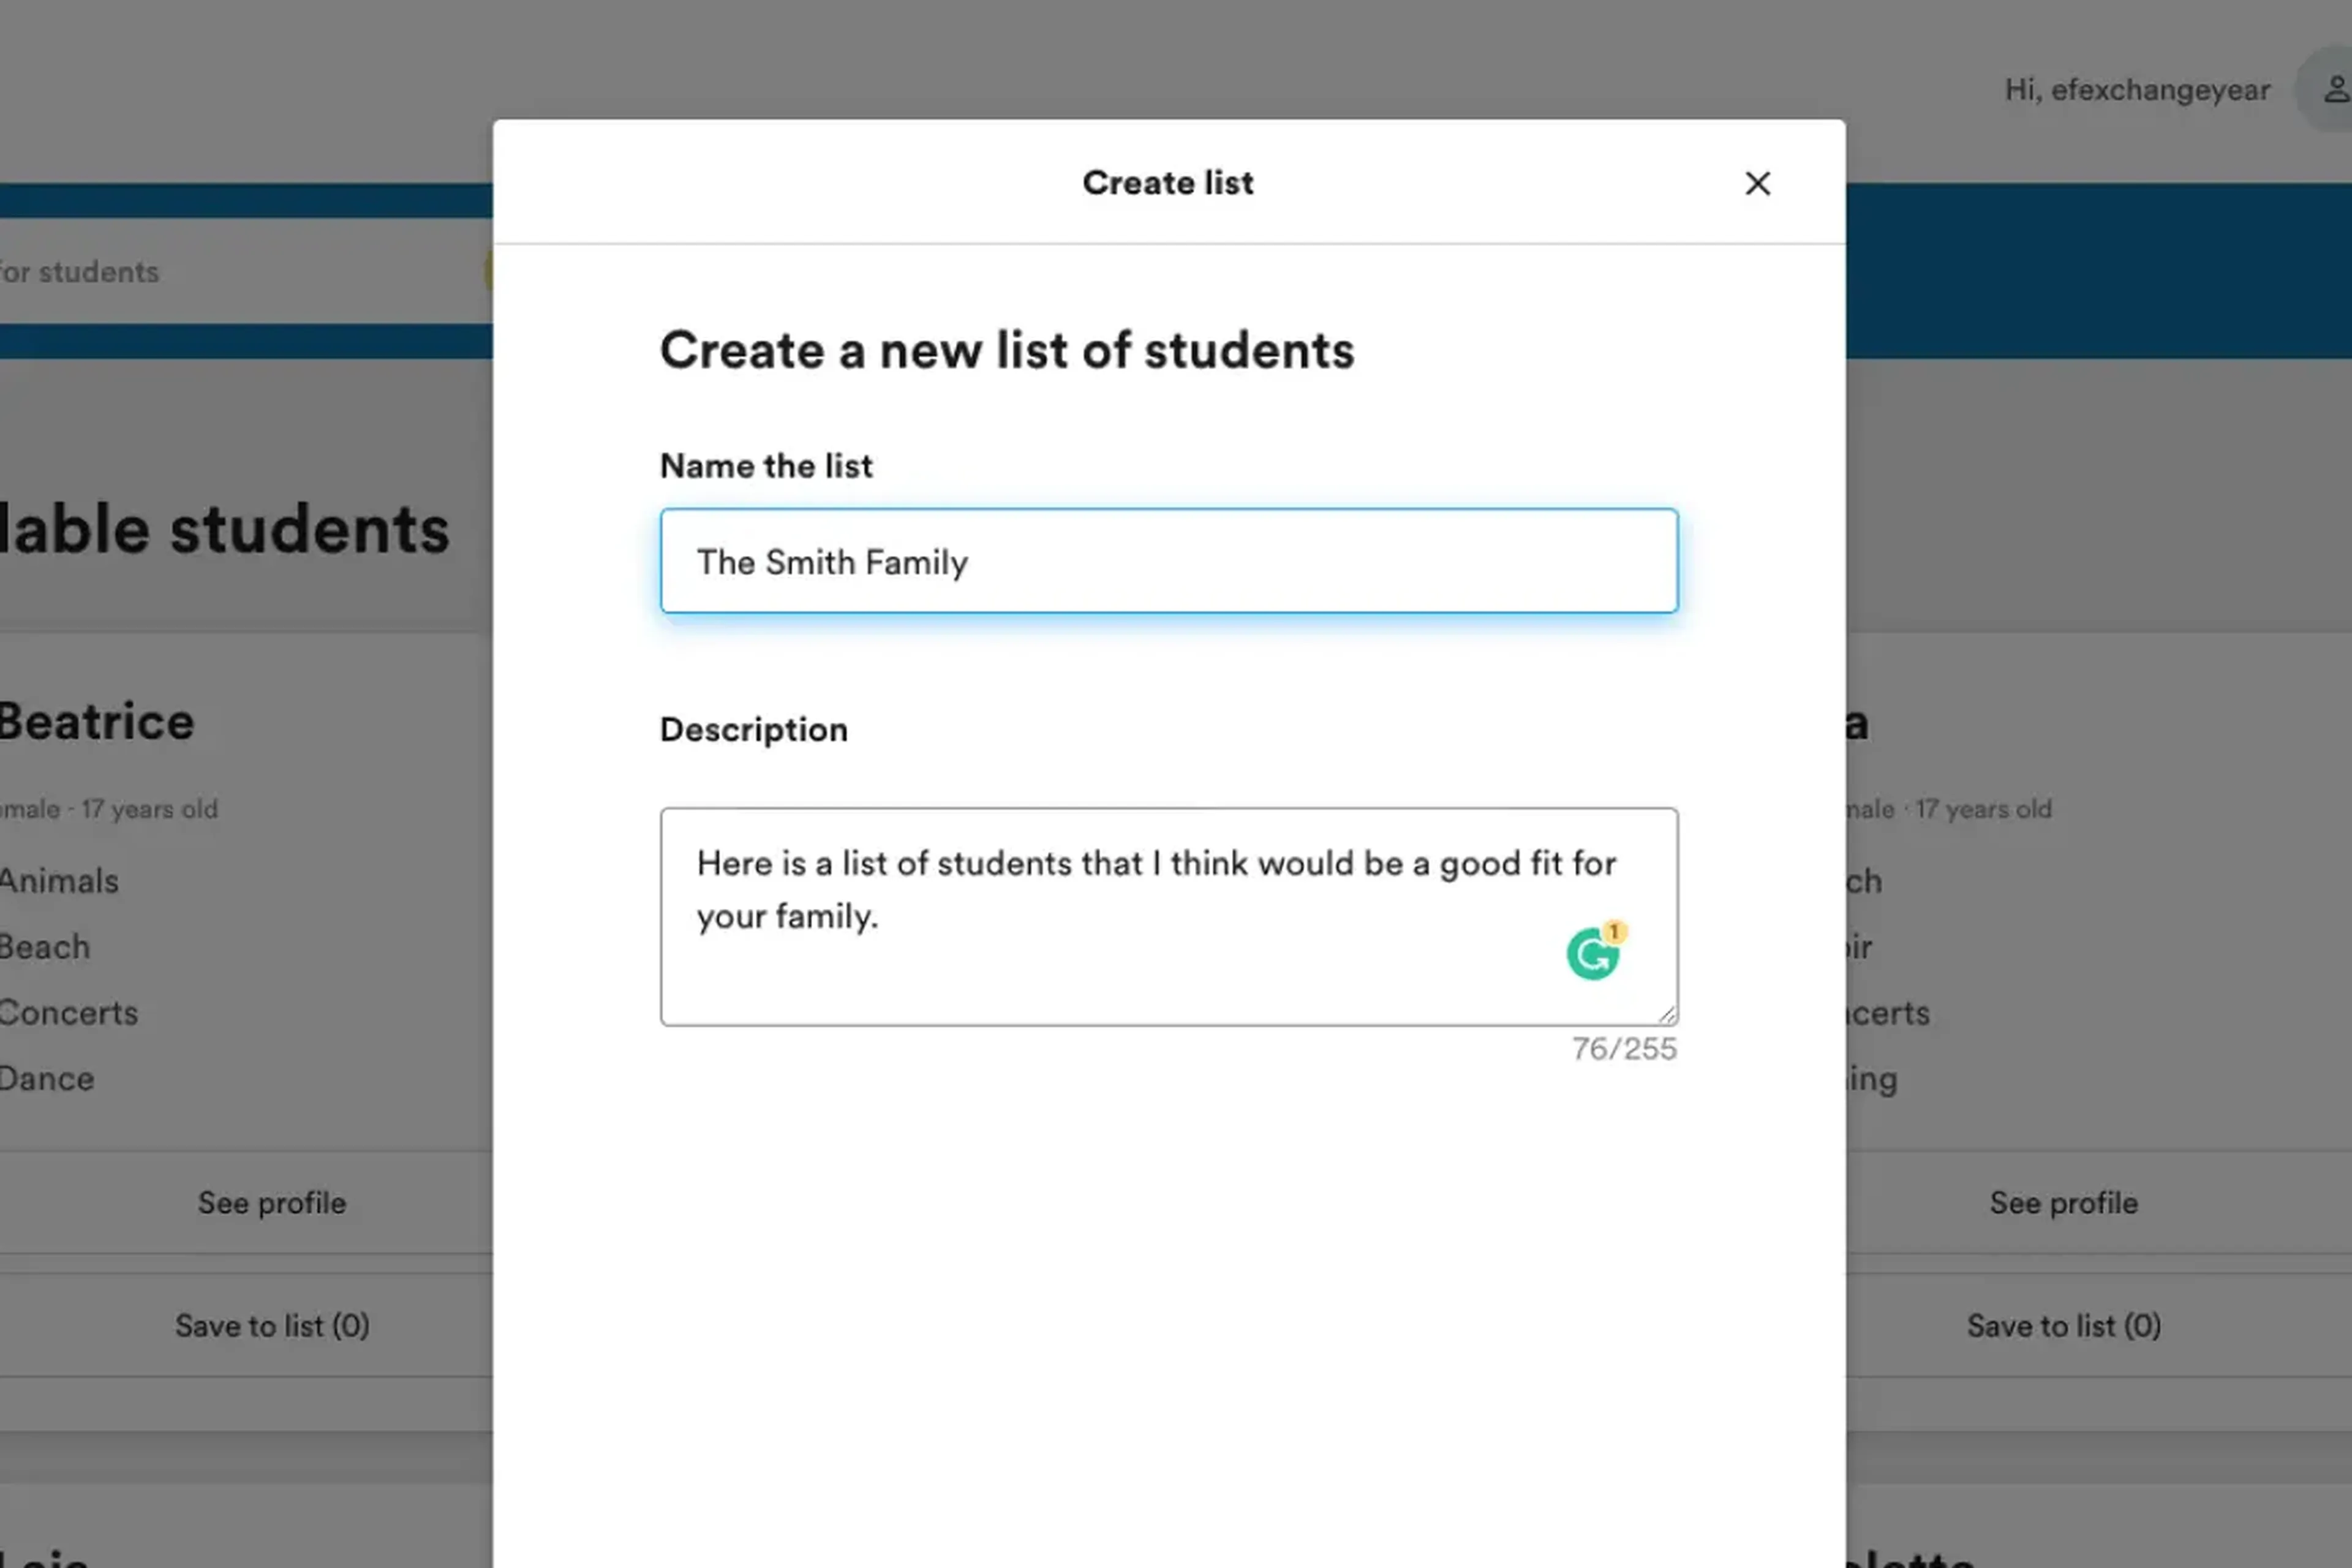Click the 76/255 character counter
Screen dimensions: 2352x1568
(1623, 1049)
